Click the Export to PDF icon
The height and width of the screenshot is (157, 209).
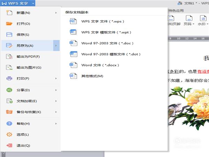[9, 57]
